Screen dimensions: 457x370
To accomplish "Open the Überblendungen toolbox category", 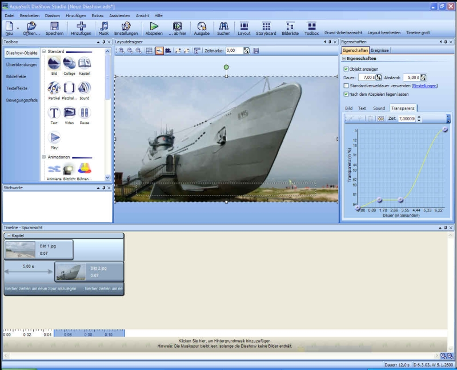I will (21, 65).
